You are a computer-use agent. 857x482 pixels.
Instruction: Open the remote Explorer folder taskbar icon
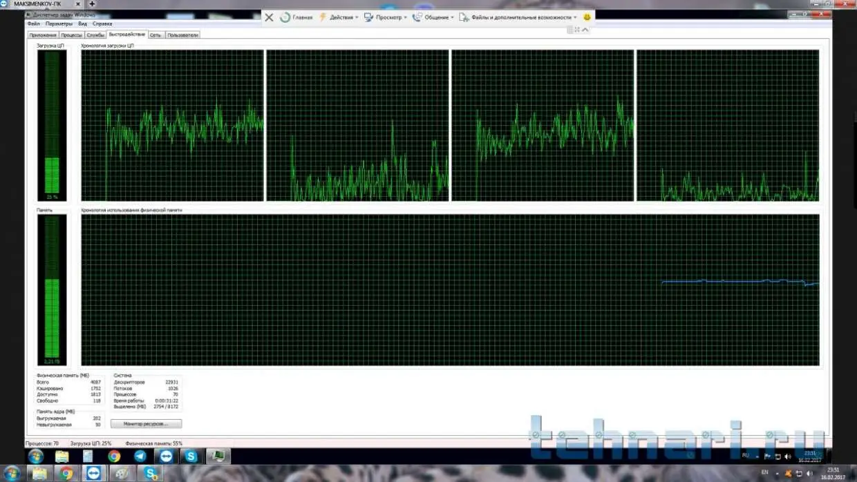(x=62, y=456)
